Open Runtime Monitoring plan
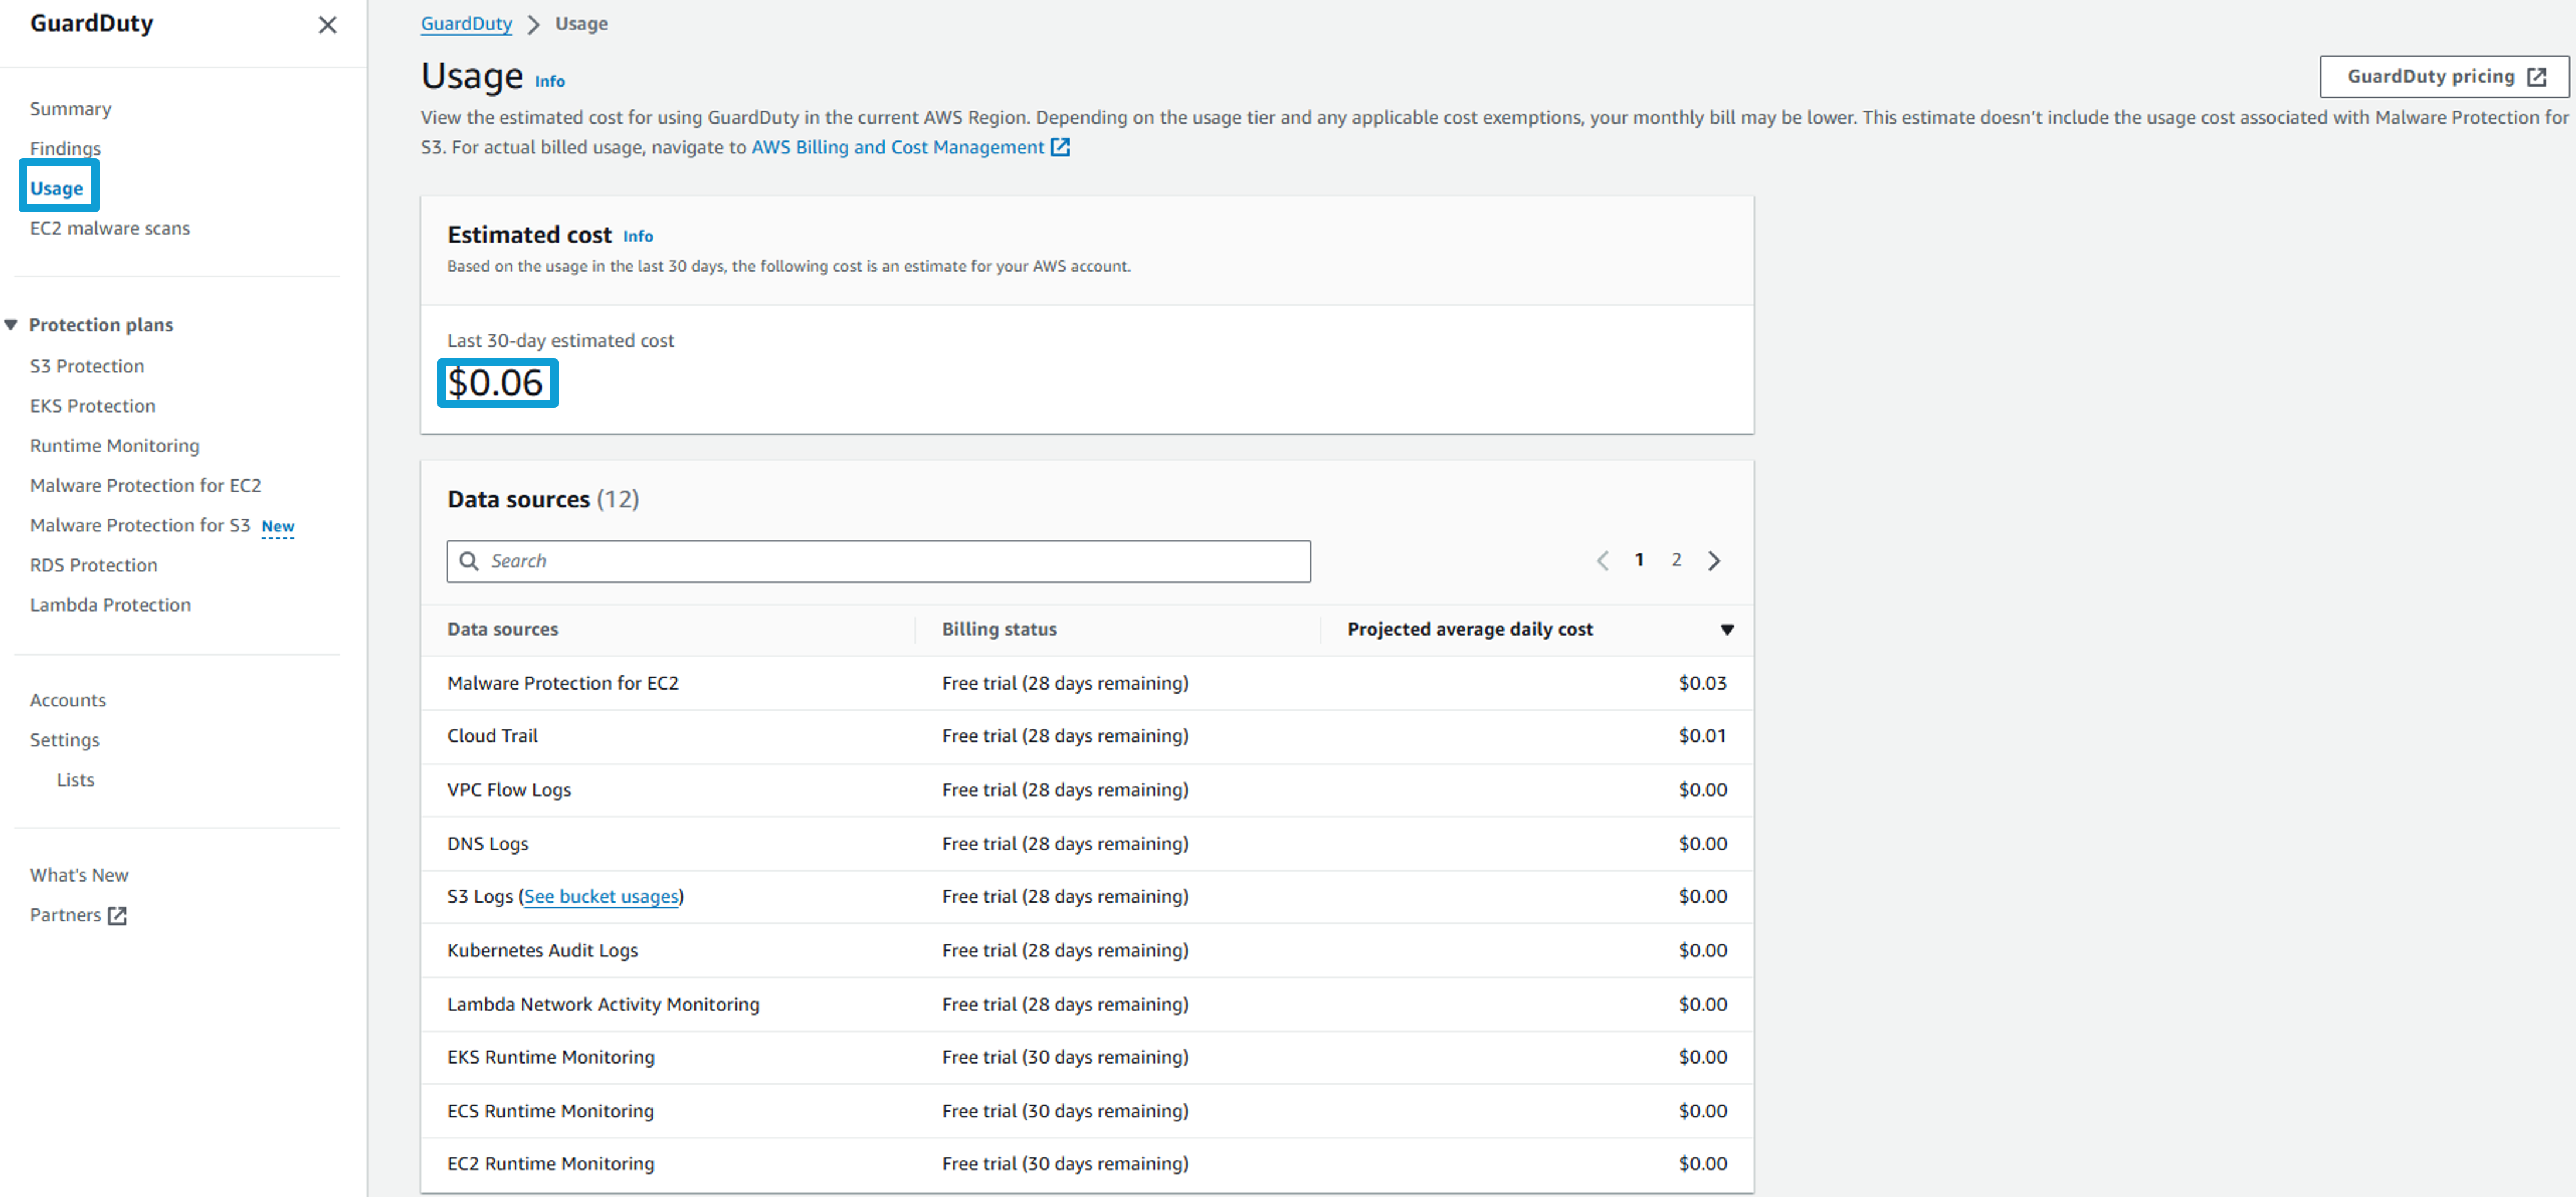The image size is (2576, 1197). pyautogui.click(x=115, y=446)
